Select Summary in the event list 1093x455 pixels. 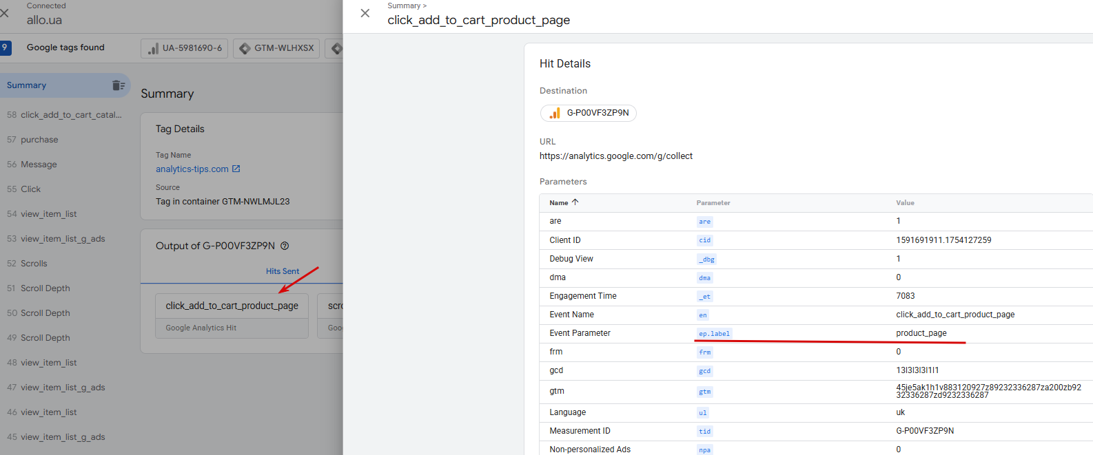pyautogui.click(x=27, y=85)
